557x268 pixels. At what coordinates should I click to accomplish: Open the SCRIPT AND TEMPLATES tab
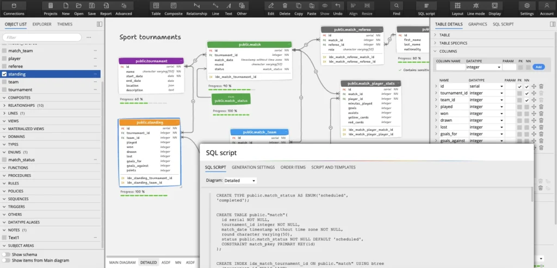click(333, 167)
